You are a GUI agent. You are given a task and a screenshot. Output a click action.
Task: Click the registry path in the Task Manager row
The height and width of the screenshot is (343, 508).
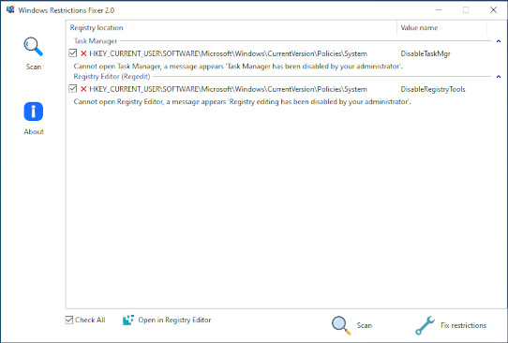229,53
